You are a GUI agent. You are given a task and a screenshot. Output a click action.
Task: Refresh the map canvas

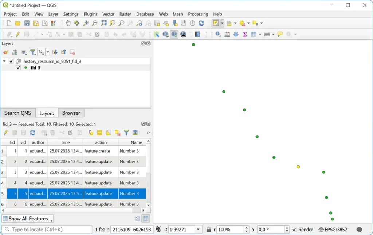point(201,23)
